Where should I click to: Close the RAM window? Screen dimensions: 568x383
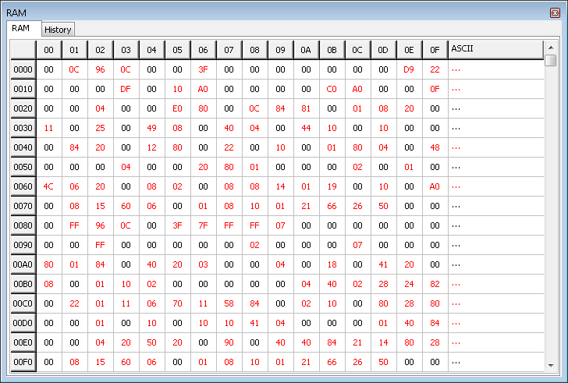coord(555,12)
